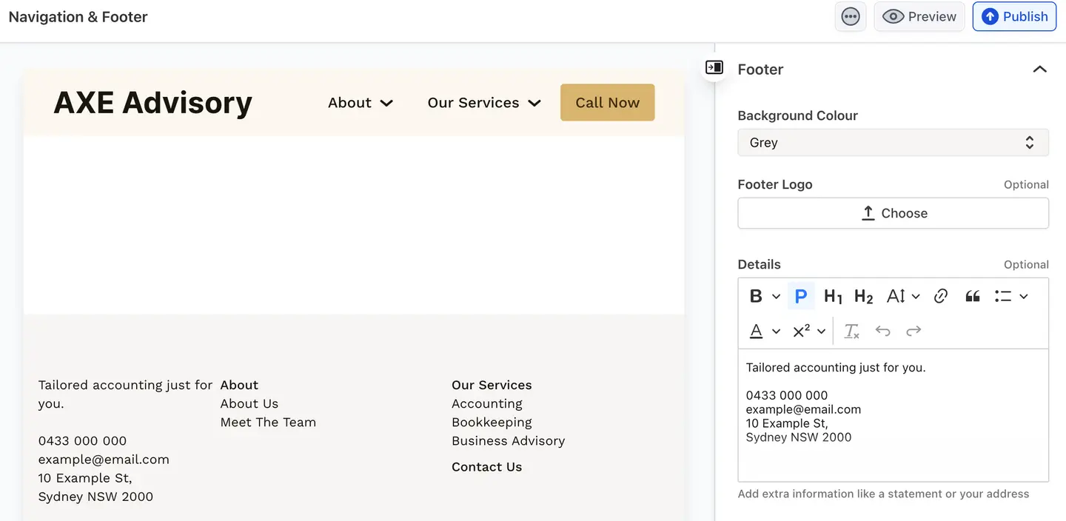Collapse the Footer section chevron
This screenshot has width=1066, height=521.
tap(1039, 70)
